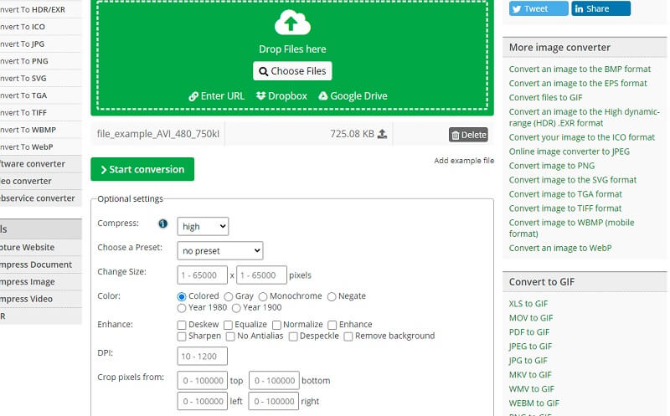Click the cloud upload icon
This screenshot has height=416, width=670.
pyautogui.click(x=292, y=23)
